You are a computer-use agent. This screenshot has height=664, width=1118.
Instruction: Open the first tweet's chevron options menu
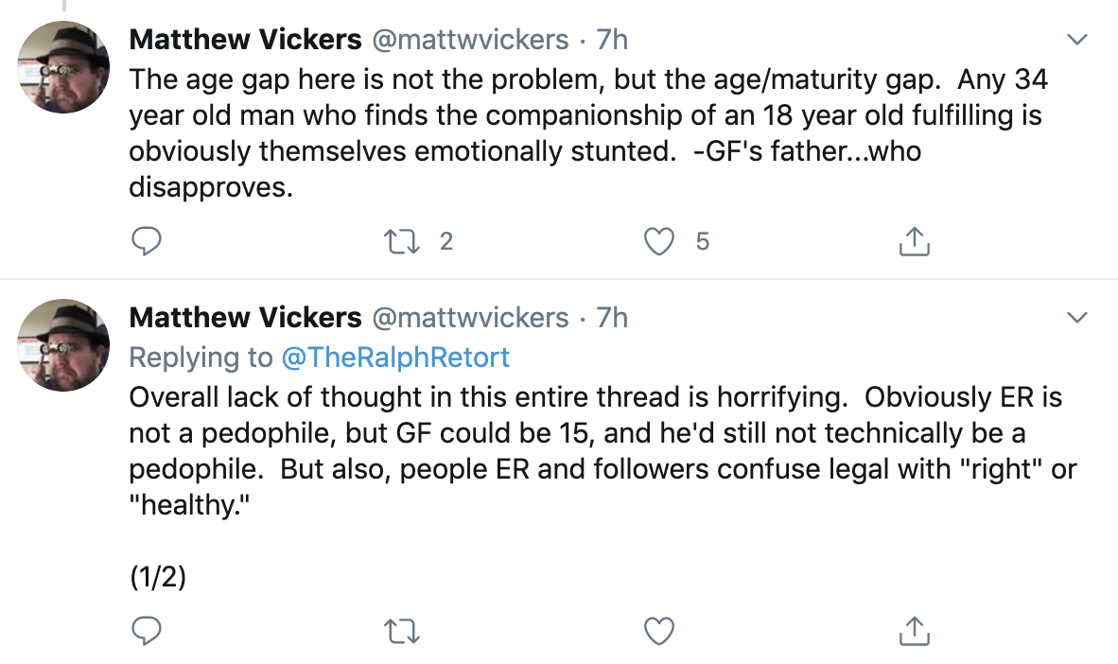point(1076,39)
